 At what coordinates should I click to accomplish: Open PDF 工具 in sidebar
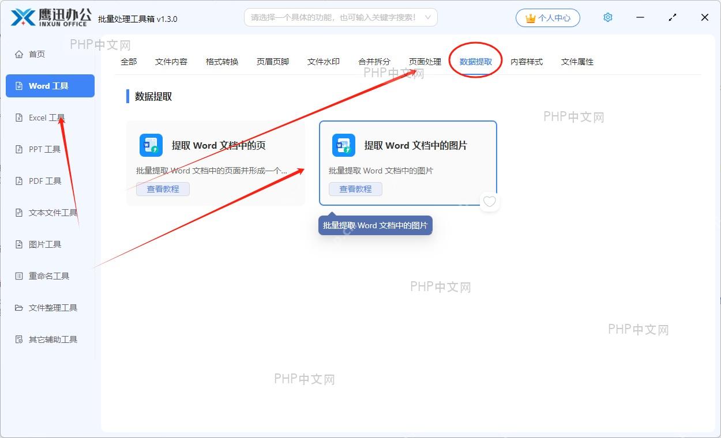pos(45,181)
